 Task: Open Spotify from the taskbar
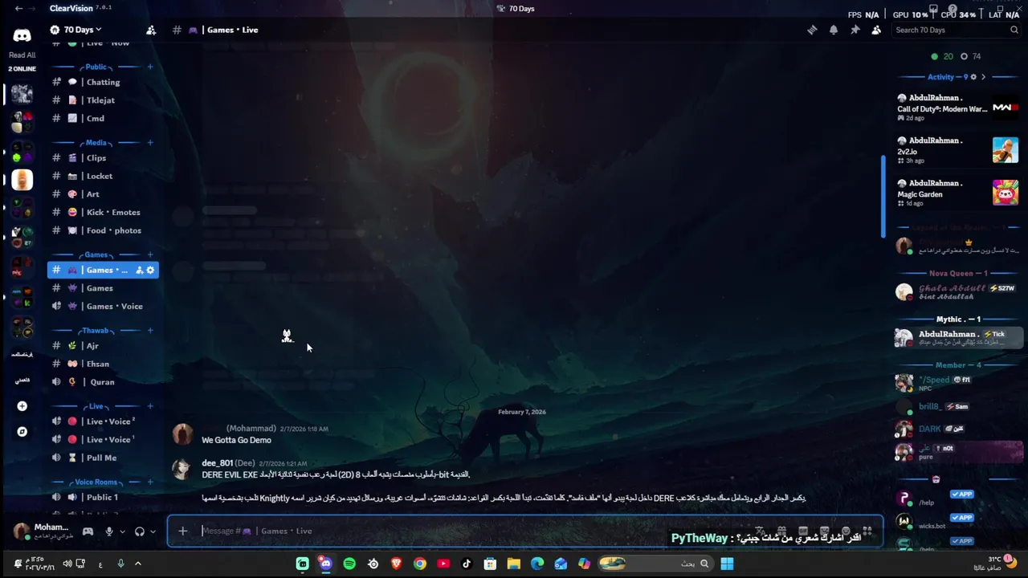click(x=349, y=564)
